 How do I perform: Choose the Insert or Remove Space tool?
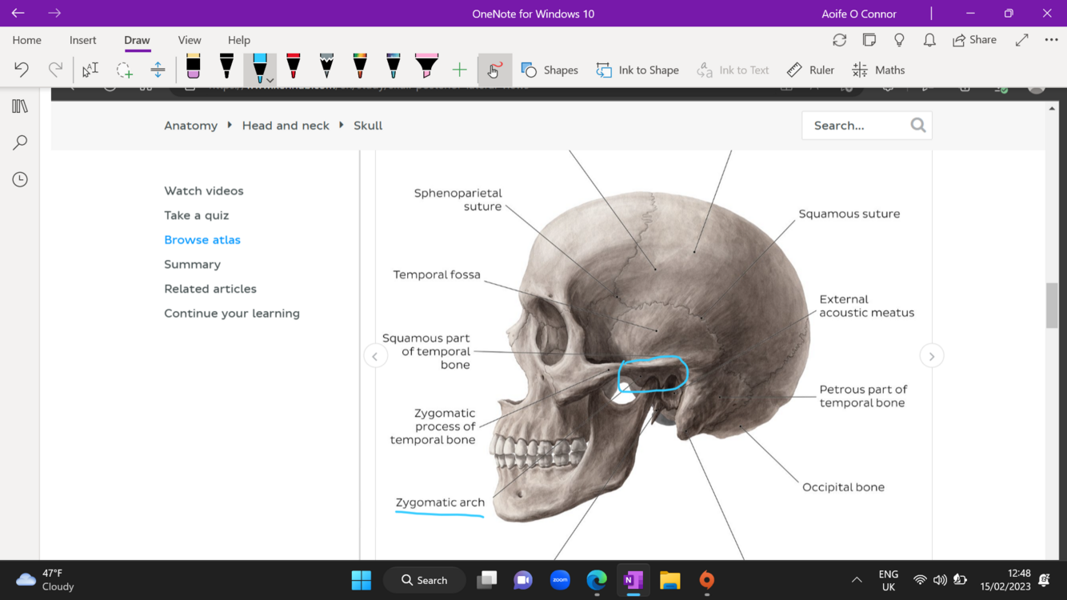158,70
